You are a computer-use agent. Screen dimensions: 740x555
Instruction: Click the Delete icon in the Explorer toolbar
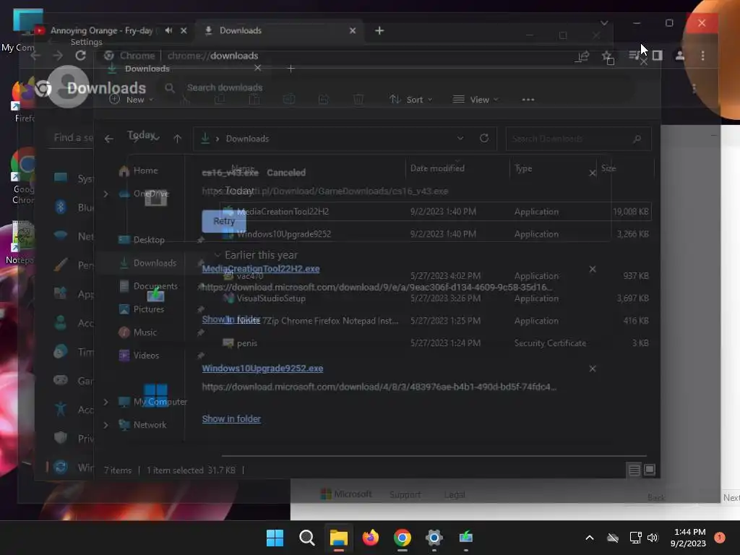click(x=358, y=100)
